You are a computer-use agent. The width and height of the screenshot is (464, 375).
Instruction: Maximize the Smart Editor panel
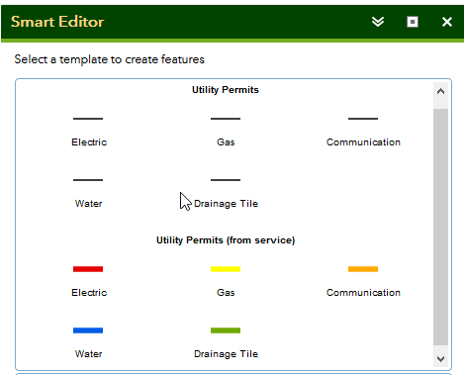[413, 22]
